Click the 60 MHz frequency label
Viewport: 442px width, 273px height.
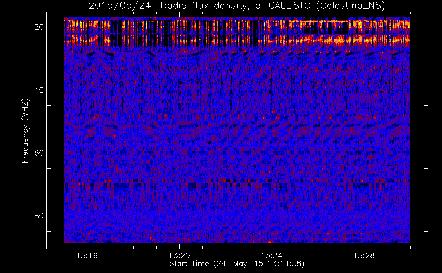click(x=39, y=153)
